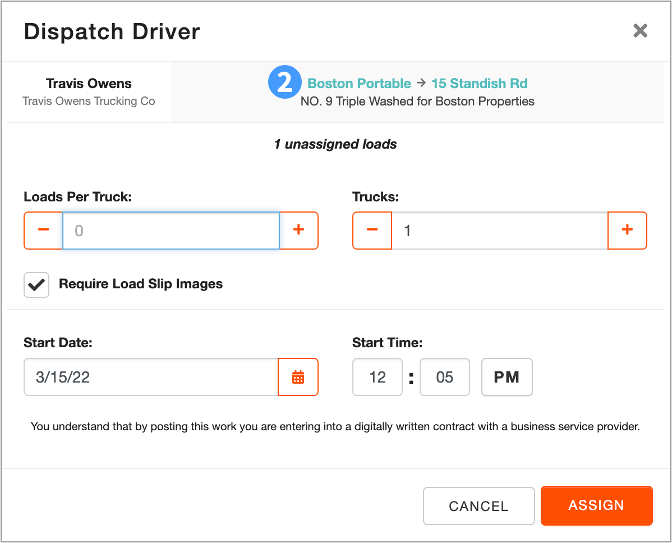672x543 pixels.
Task: Cancel the driver dispatch
Action: (x=478, y=506)
